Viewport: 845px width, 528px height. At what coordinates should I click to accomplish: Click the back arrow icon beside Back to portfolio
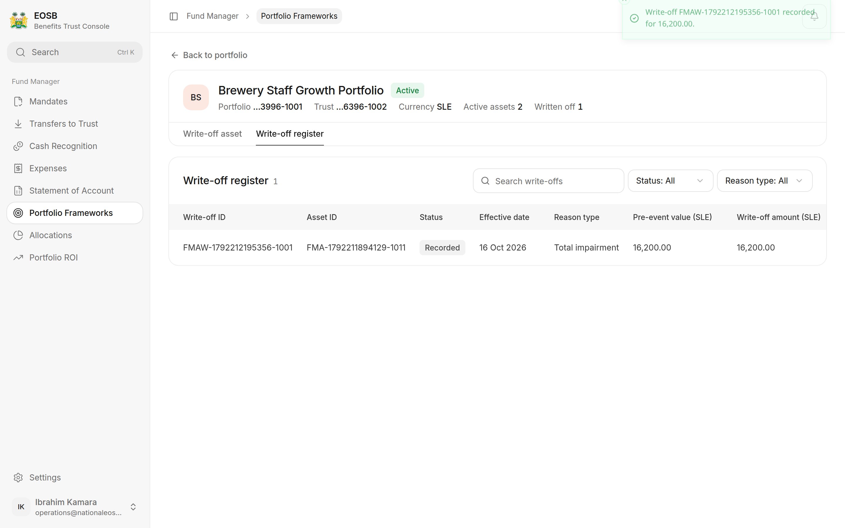coord(175,55)
